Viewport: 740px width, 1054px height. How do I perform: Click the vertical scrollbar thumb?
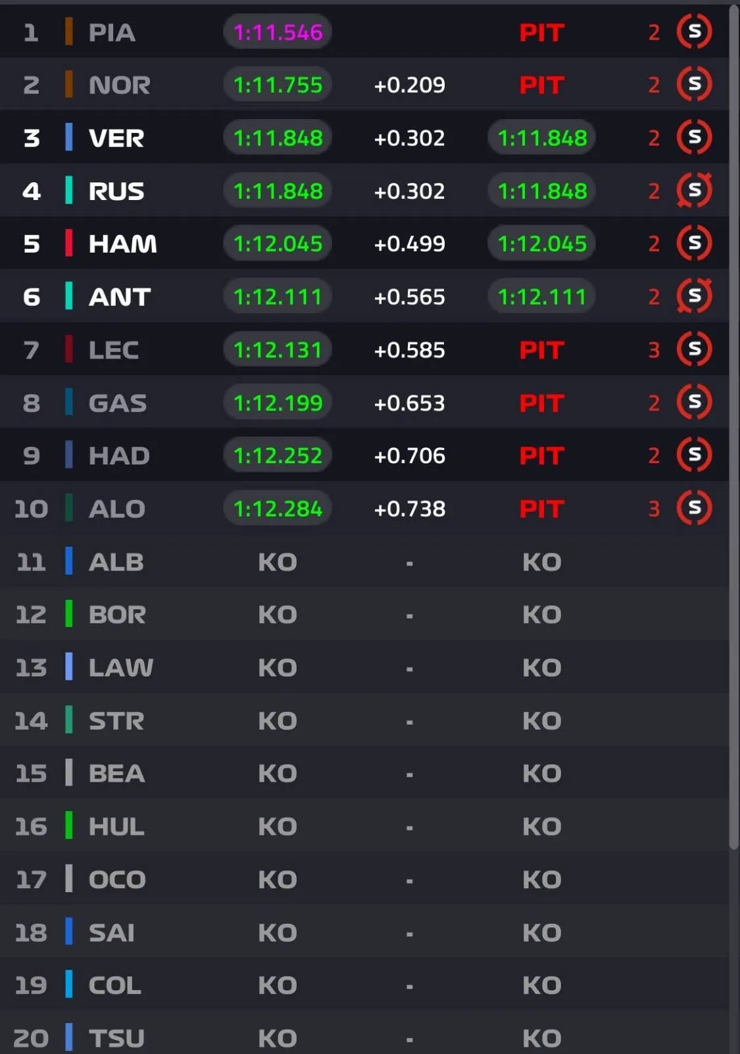[x=734, y=428]
